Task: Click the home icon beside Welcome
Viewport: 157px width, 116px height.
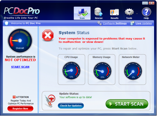Action: pos(7,23)
